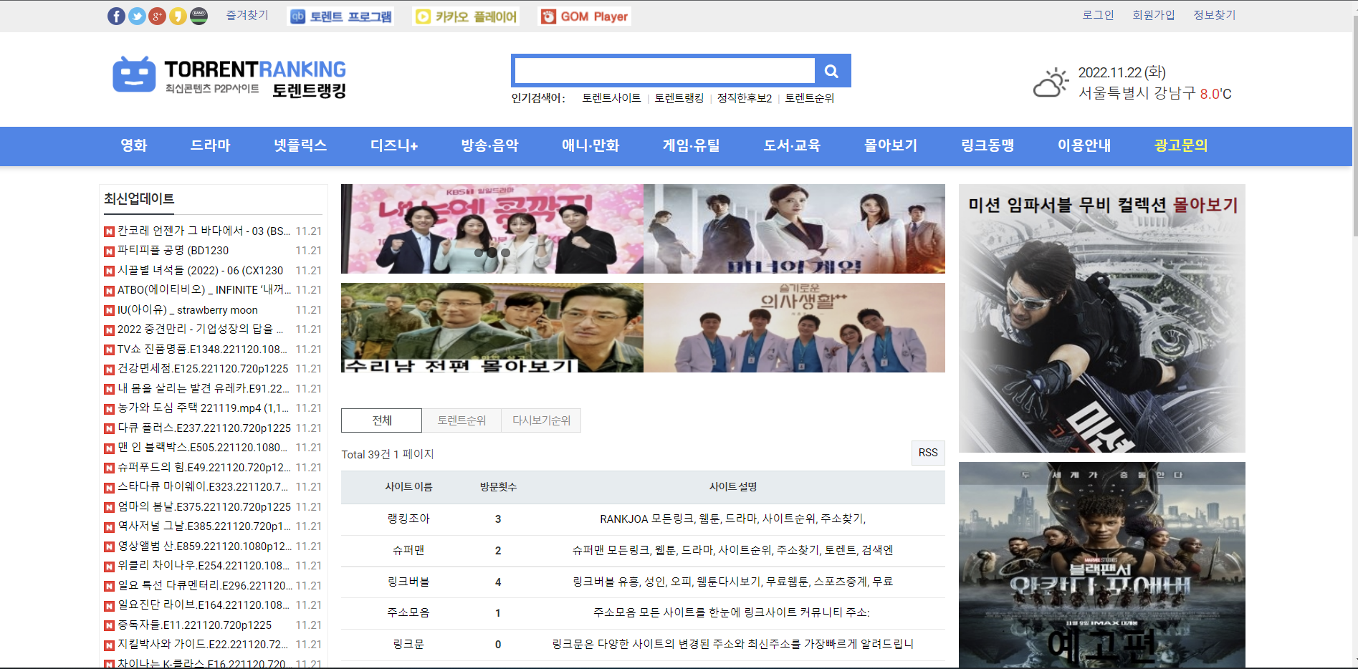
Task: Click the 최신업데이트 section heading
Action: click(x=139, y=198)
